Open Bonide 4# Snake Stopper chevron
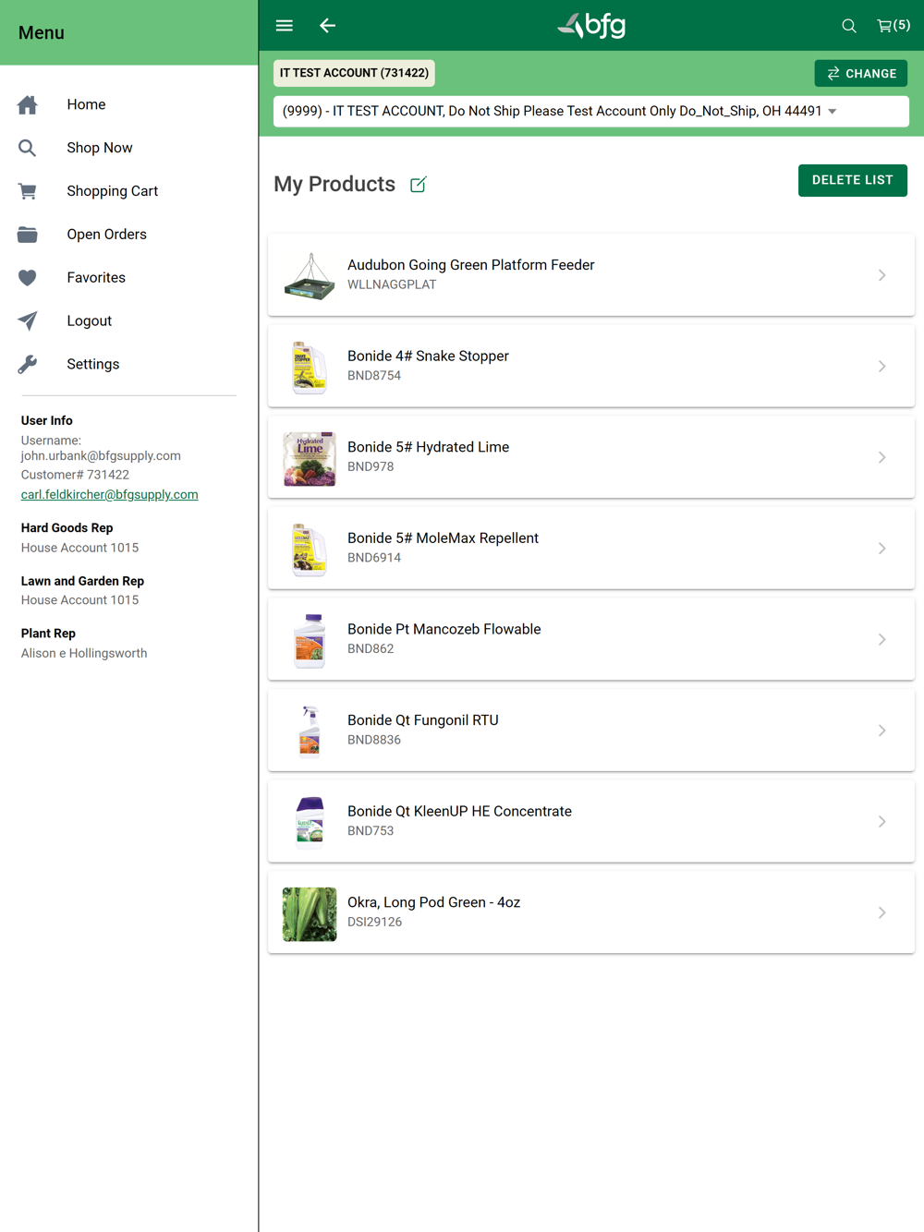This screenshot has width=924, height=1232. (882, 367)
